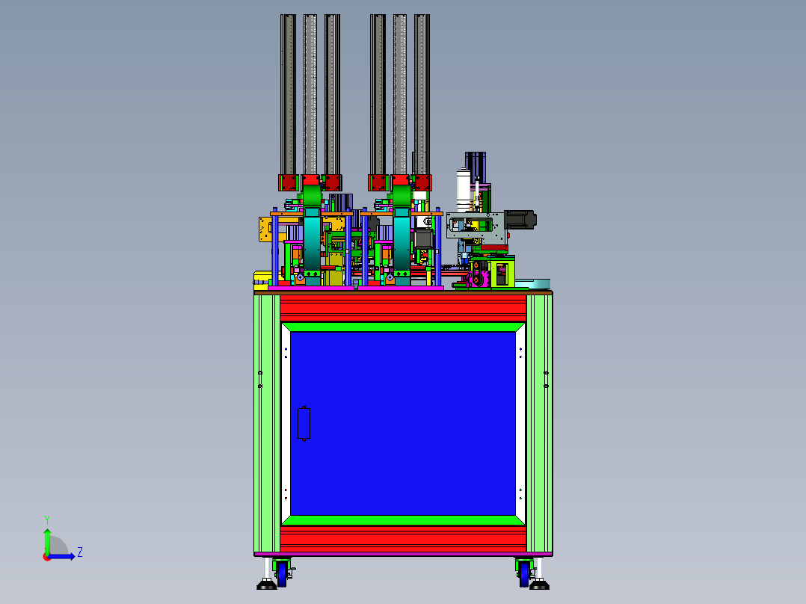806x604 pixels.
Task: Select the green strip above the blue door
Action: (403, 327)
